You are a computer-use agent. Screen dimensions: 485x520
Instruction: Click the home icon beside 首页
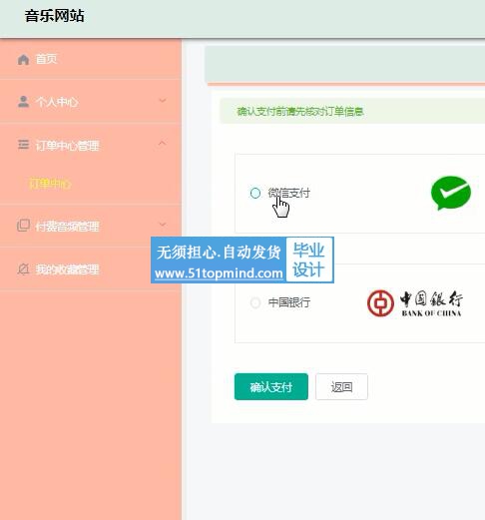click(x=23, y=60)
